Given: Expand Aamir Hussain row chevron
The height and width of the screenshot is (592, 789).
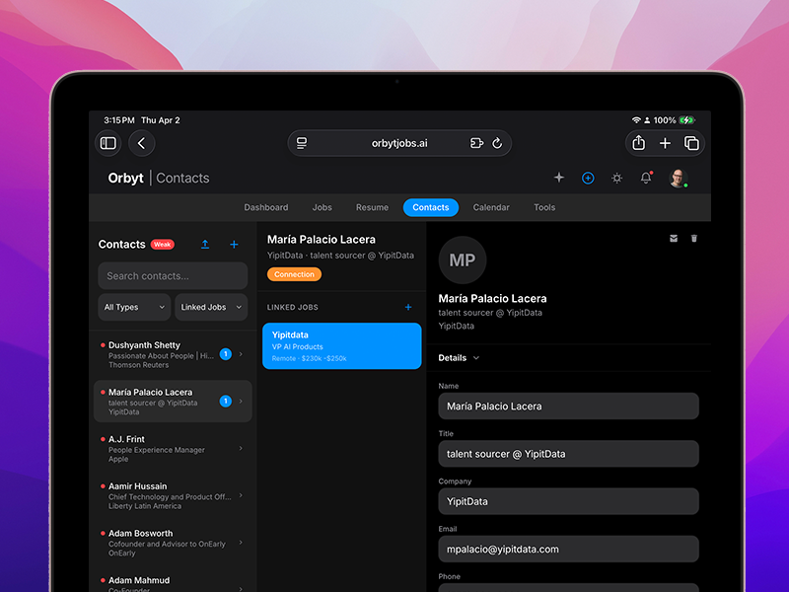Looking at the screenshot, I should [x=241, y=495].
